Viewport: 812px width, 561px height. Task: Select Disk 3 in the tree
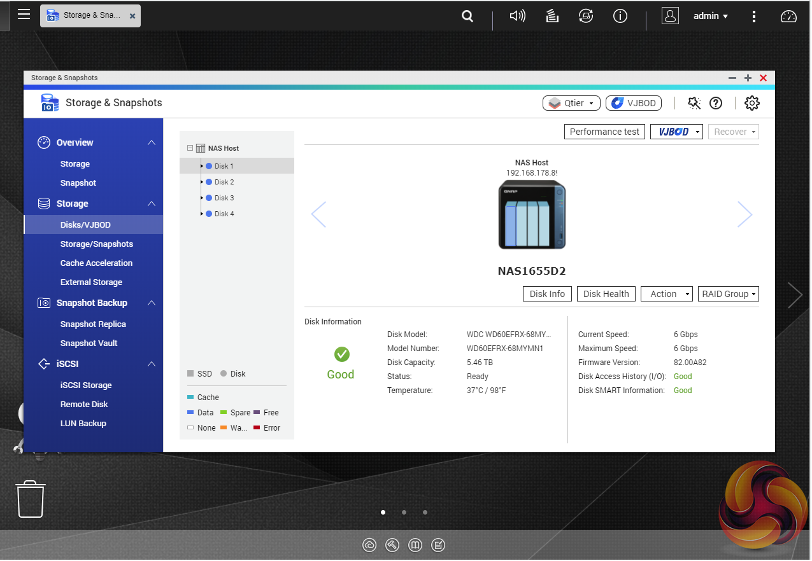click(x=224, y=198)
